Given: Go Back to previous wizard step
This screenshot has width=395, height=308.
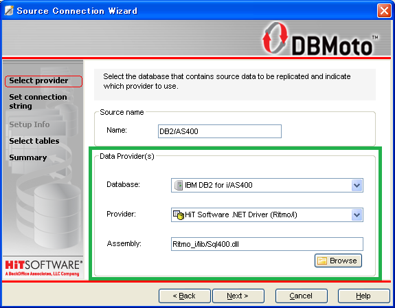Looking at the screenshot, I should coord(185,296).
